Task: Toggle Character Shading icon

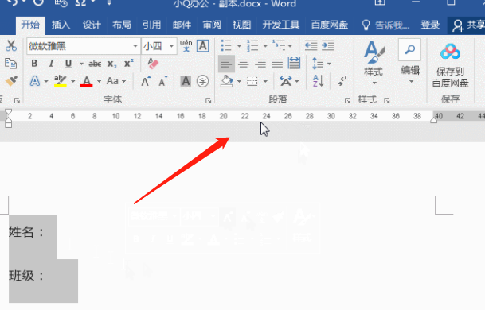Action: click(x=186, y=81)
